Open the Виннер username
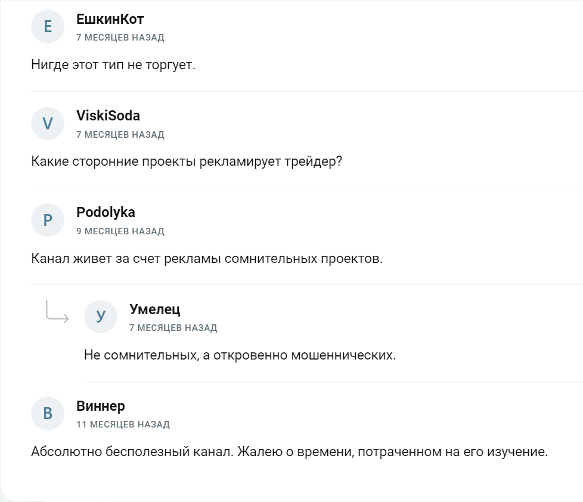 tap(100, 405)
